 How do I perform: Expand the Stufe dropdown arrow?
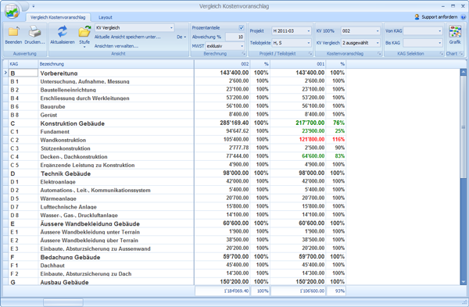(84, 47)
